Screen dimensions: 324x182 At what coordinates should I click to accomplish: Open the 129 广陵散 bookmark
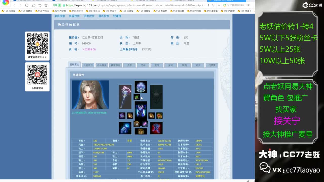59,11
